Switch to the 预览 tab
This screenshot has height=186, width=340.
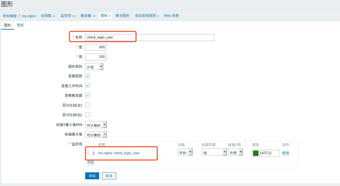pyautogui.click(x=20, y=25)
